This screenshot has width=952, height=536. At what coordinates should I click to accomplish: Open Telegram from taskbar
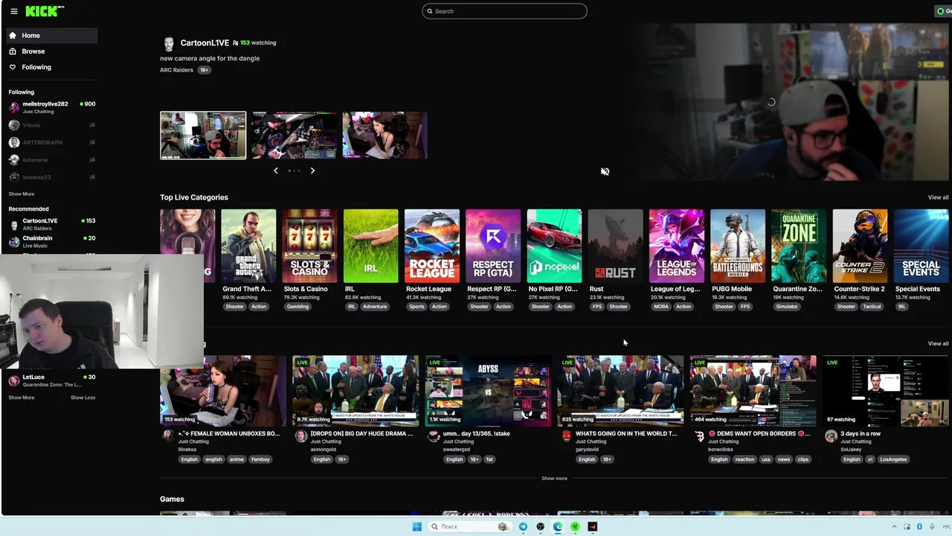523,527
